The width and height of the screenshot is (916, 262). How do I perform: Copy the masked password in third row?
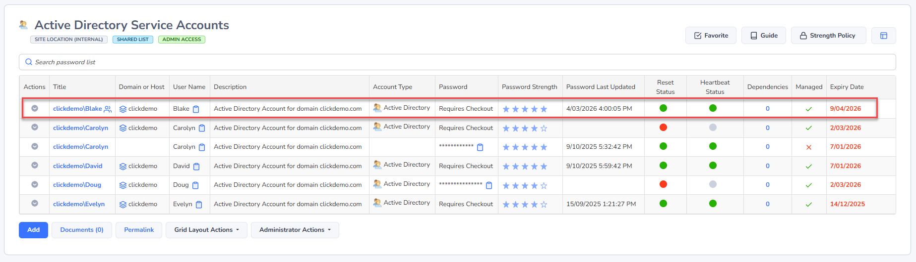tap(480, 147)
